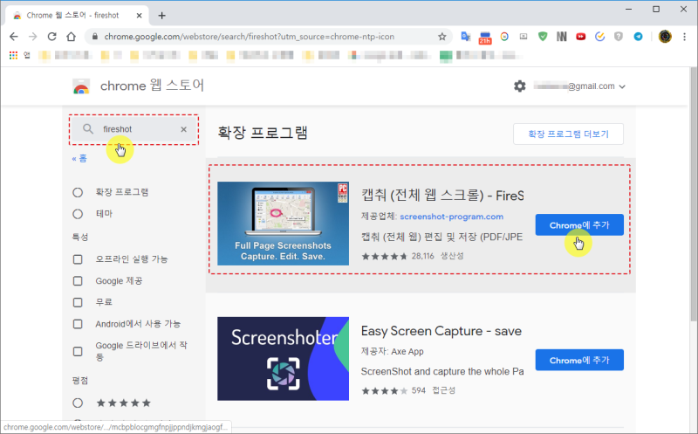698x434 pixels.
Task: Click the FireShot Full Page Screenshots thumbnail
Action: [x=283, y=224]
